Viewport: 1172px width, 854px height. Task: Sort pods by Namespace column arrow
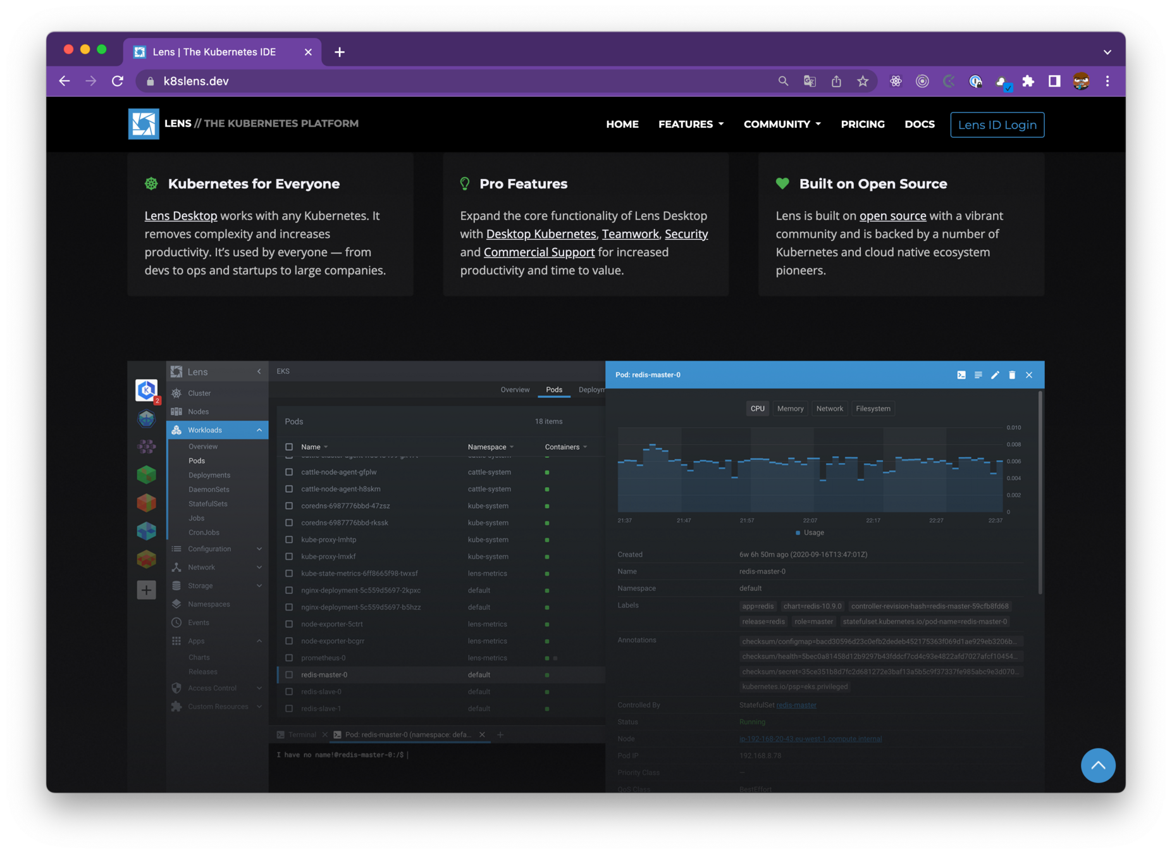(512, 447)
